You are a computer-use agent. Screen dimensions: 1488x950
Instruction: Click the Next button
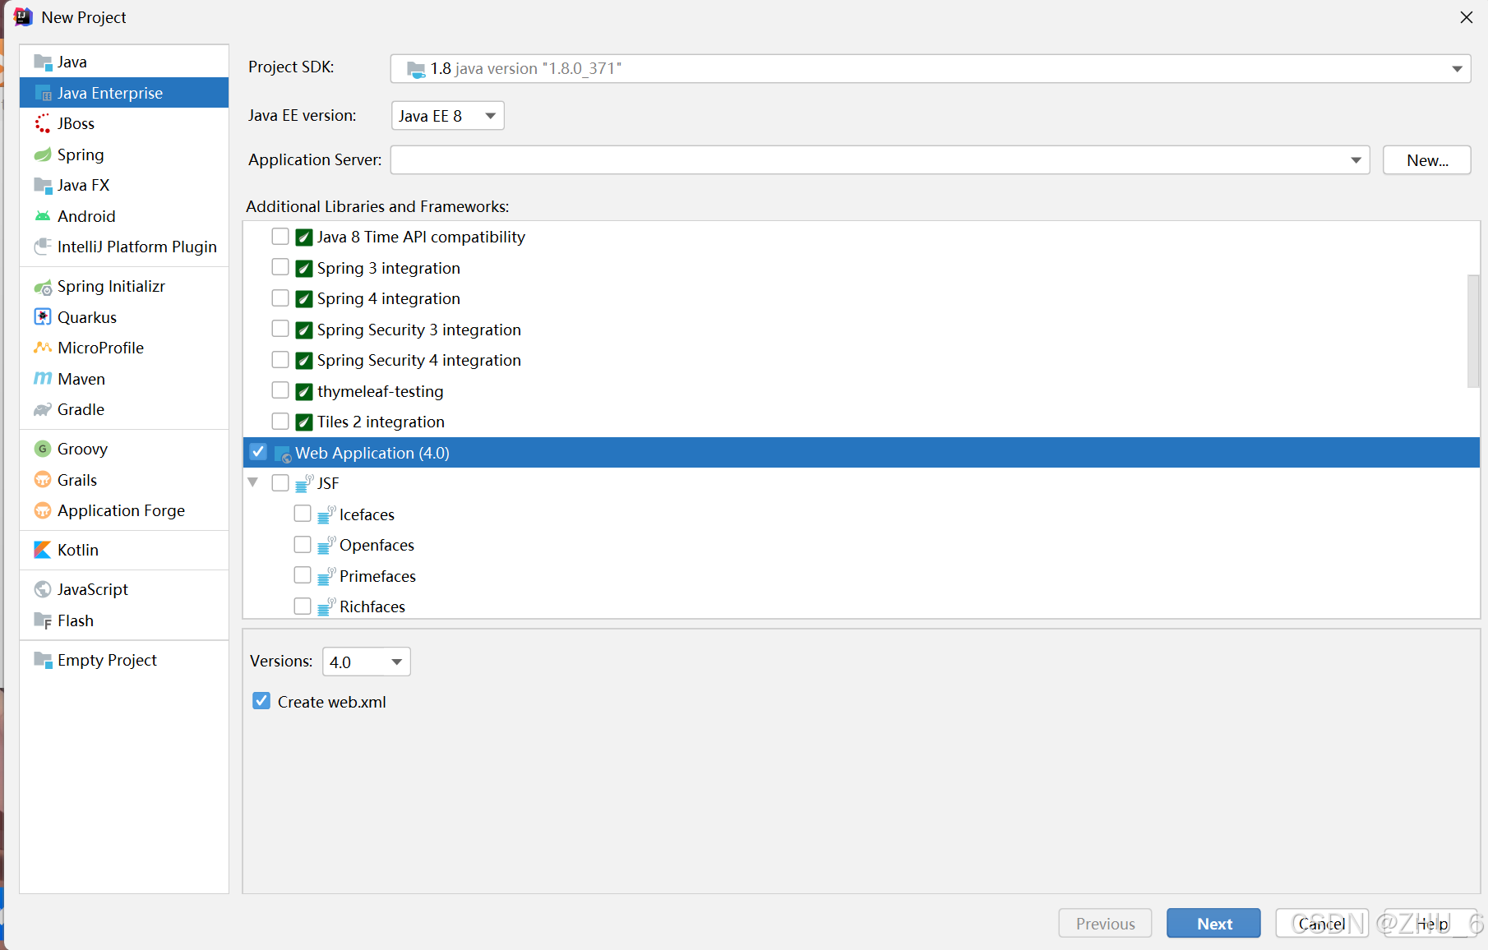(1213, 924)
